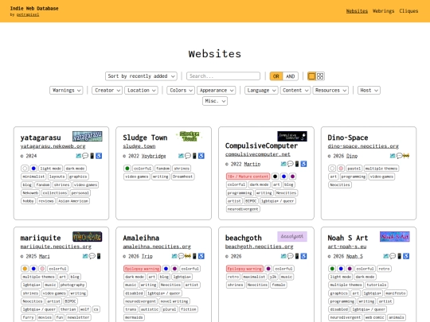This screenshot has width=430, height=322.
Task: Toggle the 'Epilepsy warning' tag on Amaleihna card
Action: pyautogui.click(x=142, y=269)
